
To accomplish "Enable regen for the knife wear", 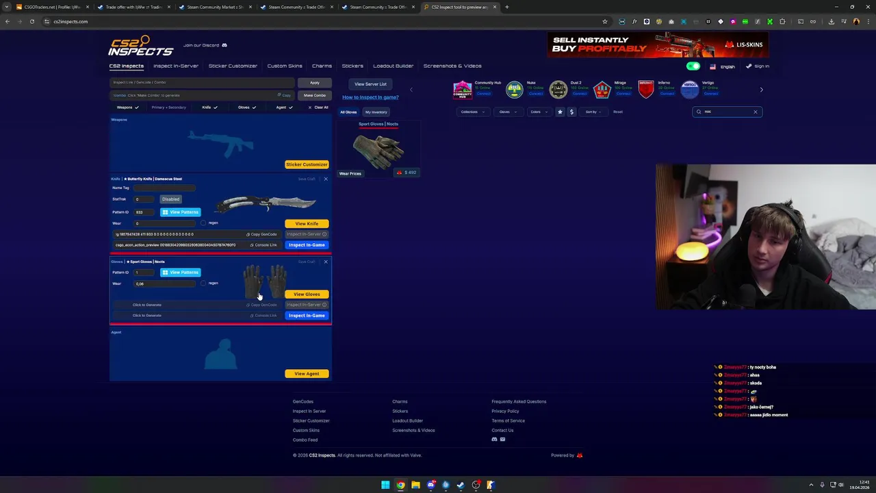I will point(203,223).
